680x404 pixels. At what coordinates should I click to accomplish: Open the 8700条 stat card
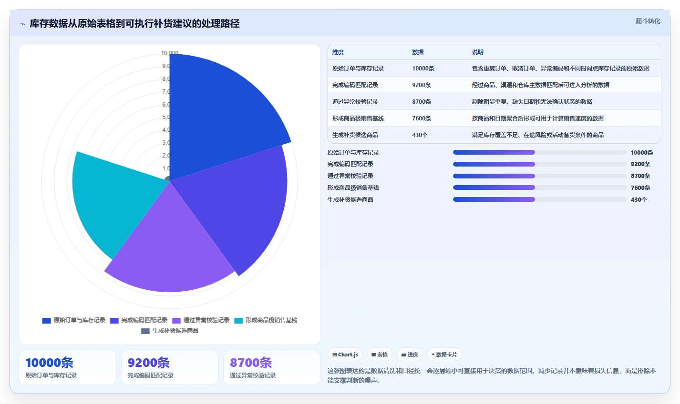[272, 367]
